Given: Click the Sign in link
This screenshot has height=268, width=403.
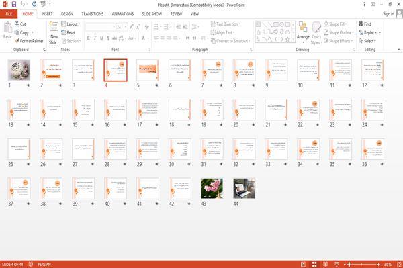Looking at the screenshot, I should click(388, 14).
